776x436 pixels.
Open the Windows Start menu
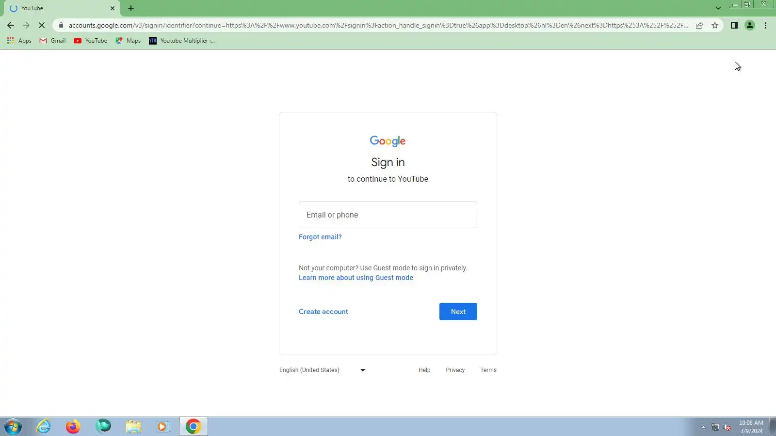coord(13,427)
